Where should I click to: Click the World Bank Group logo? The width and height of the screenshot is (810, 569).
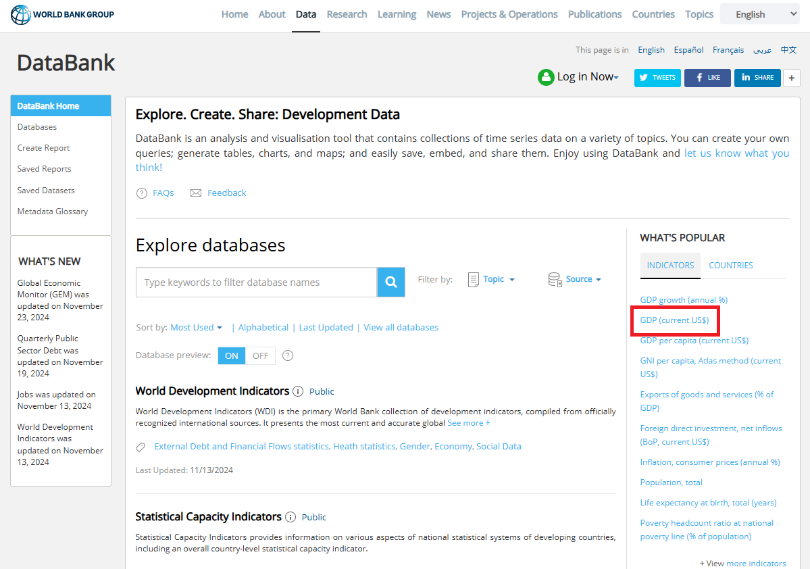click(63, 14)
